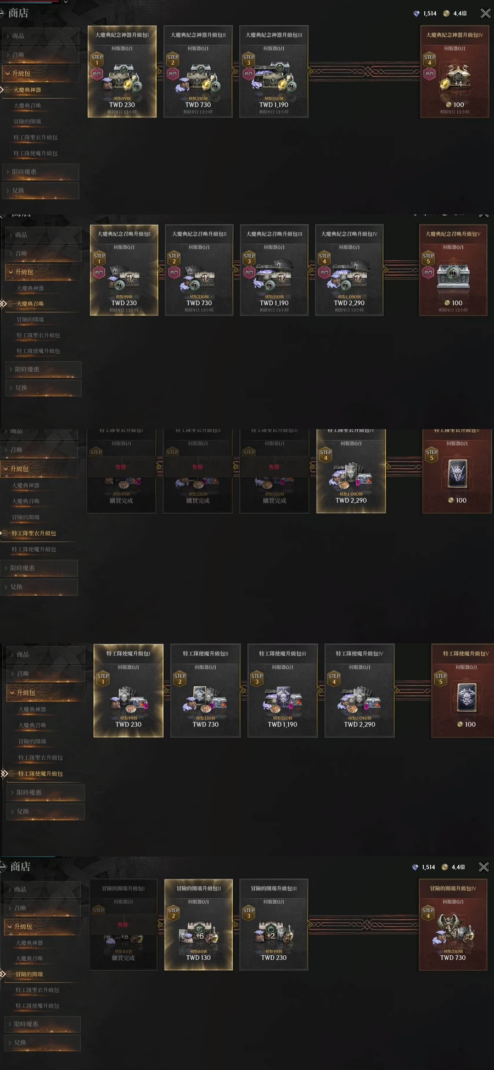Select the highlighted 特工隊聖衣升級包 sidebar entry
494x1070 pixels.
pyautogui.click(x=33, y=533)
